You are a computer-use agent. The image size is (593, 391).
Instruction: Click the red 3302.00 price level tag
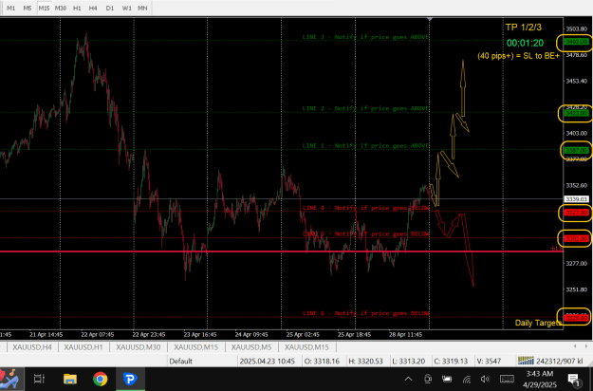click(576, 238)
